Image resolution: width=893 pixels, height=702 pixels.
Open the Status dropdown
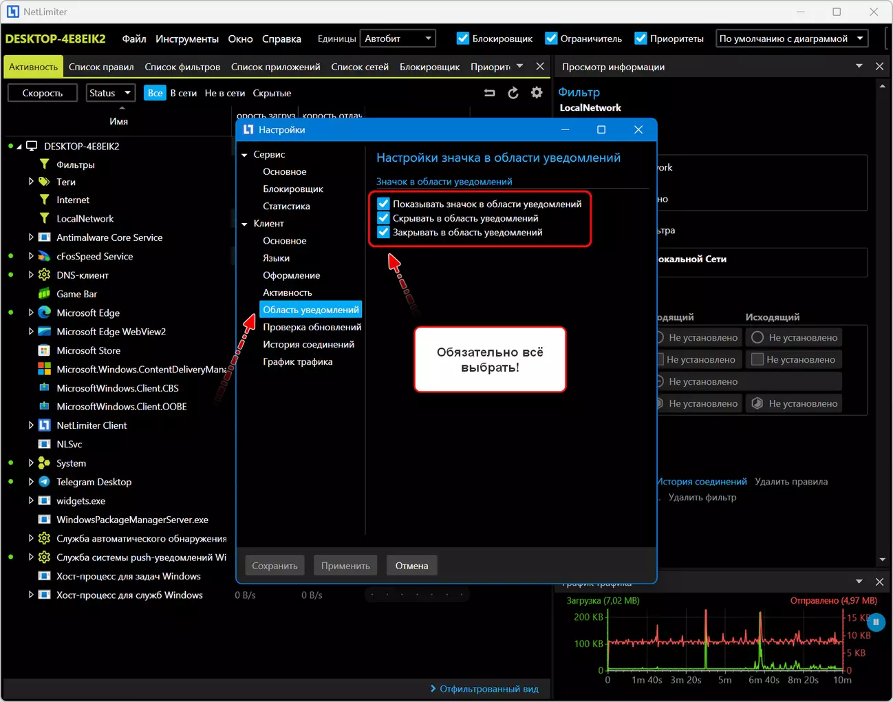point(110,93)
